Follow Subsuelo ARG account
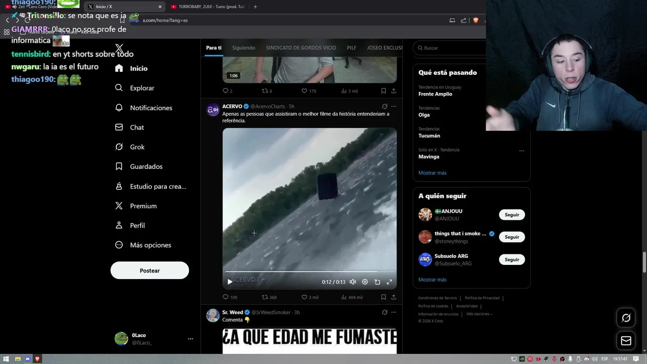647x364 pixels. (x=512, y=259)
